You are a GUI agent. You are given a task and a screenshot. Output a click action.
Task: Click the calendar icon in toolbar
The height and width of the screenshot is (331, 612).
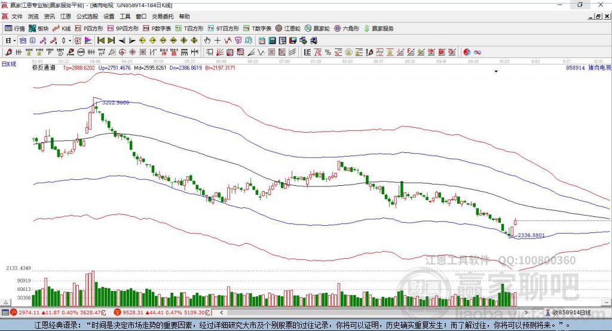[x=262, y=41]
